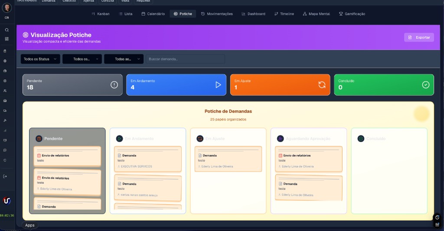Click the Checklist quick button at top
The height and width of the screenshot is (231, 444).
point(69,1)
